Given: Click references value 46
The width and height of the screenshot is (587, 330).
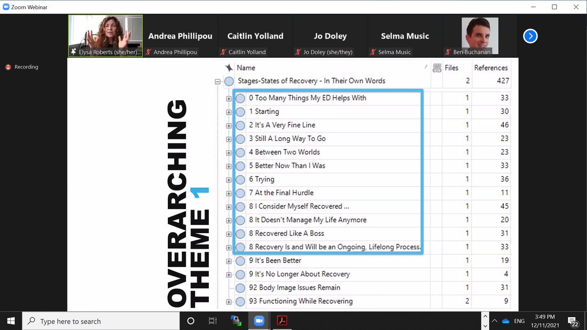Looking at the screenshot, I should (504, 125).
